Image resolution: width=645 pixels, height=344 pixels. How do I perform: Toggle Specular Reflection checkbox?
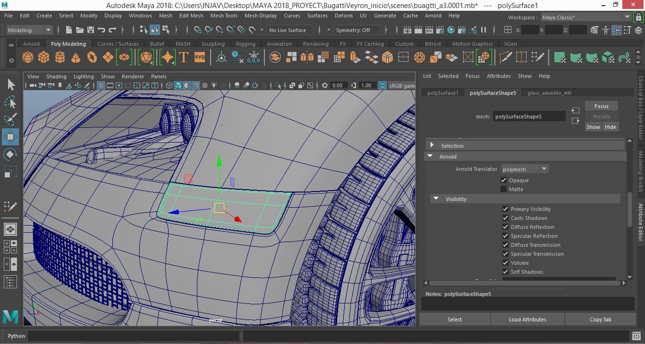[506, 236]
